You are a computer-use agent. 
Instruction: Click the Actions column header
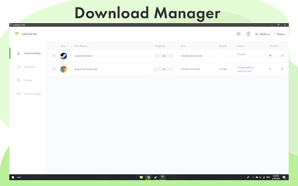pyautogui.click(x=274, y=46)
